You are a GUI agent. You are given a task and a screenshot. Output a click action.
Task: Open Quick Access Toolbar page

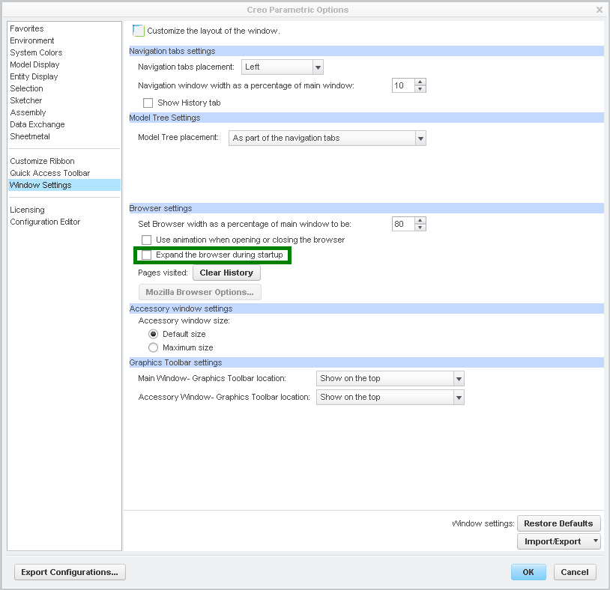pos(49,173)
